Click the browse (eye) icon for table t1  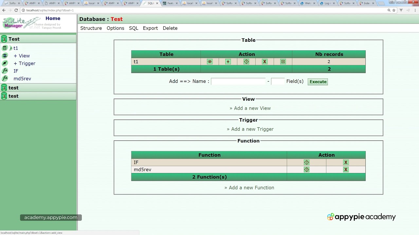pos(209,62)
